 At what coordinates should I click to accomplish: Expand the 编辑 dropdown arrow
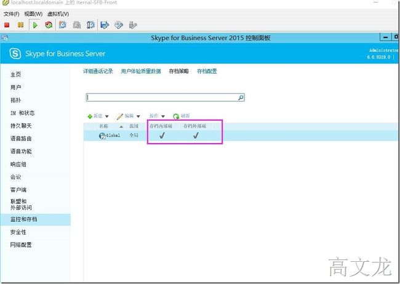[138, 116]
